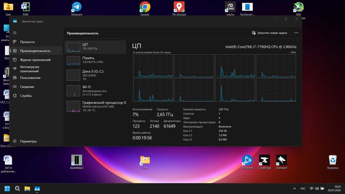Open the Overwolf desktop shortcut
Screen dimensions: 345x194
click(282, 162)
